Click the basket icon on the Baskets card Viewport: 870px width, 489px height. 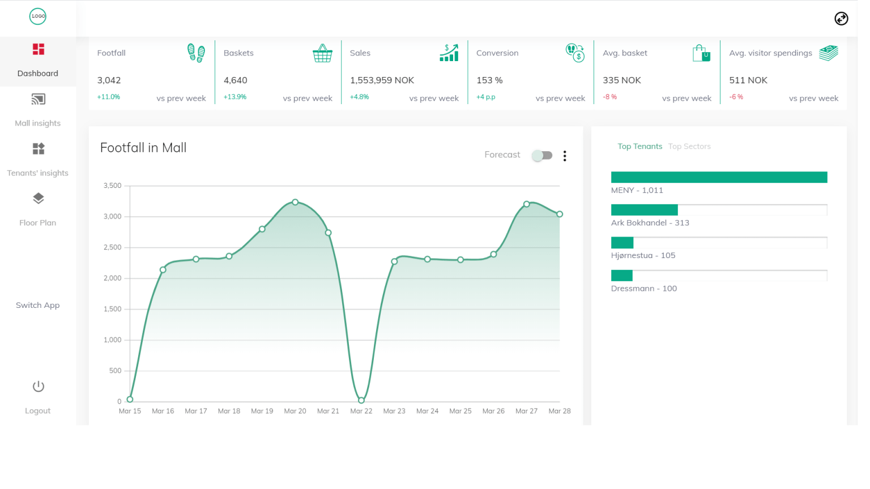(x=322, y=53)
